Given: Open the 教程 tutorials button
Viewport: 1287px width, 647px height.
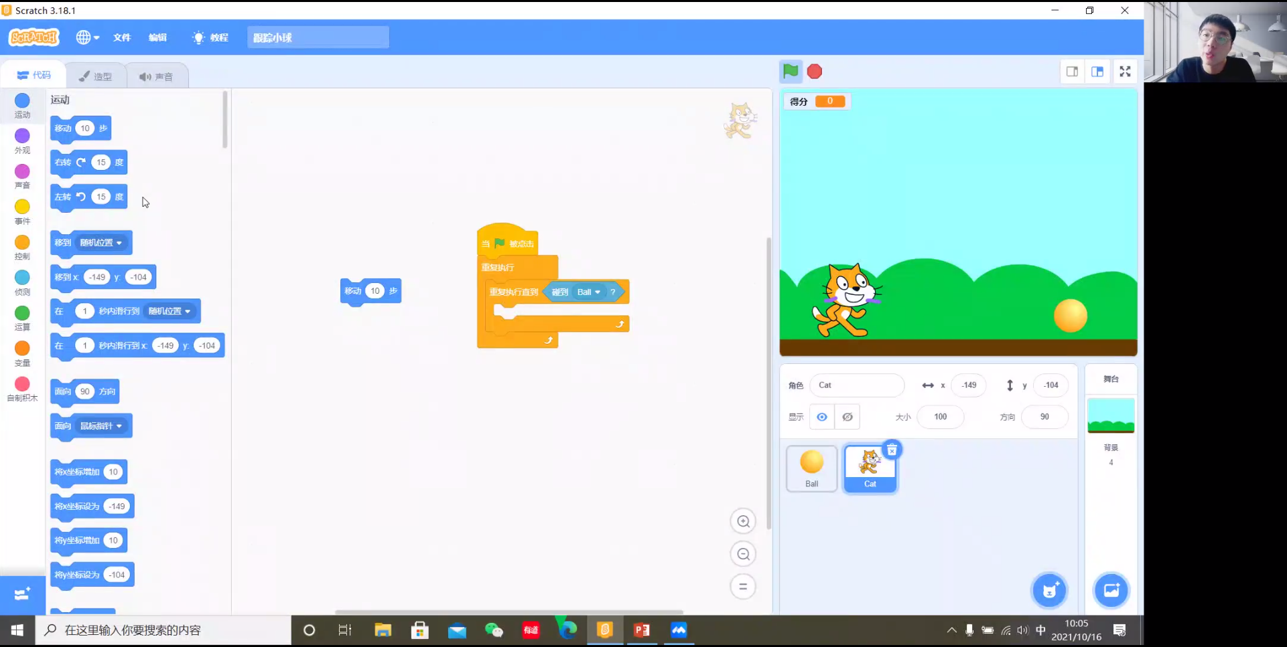Looking at the screenshot, I should coord(210,37).
